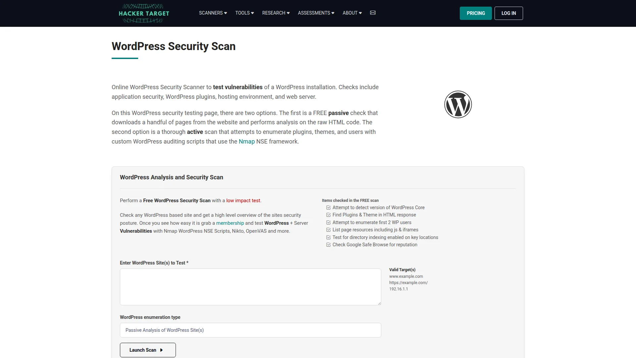Click the 'https://example.com/' valid target text
Screen dimensions: 636x358
[x=408, y=283]
